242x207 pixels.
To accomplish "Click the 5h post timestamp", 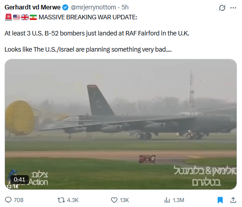I will click(125, 7).
